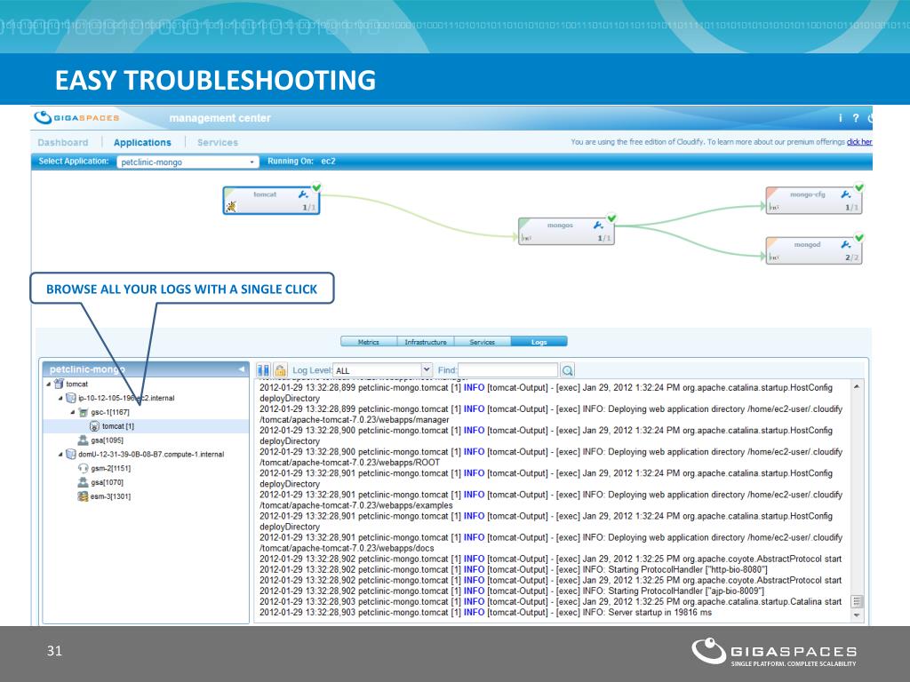Click the help question mark icon
The height and width of the screenshot is (682, 910).
(856, 118)
